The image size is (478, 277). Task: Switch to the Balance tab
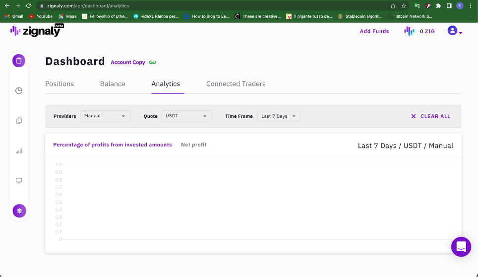pos(113,84)
